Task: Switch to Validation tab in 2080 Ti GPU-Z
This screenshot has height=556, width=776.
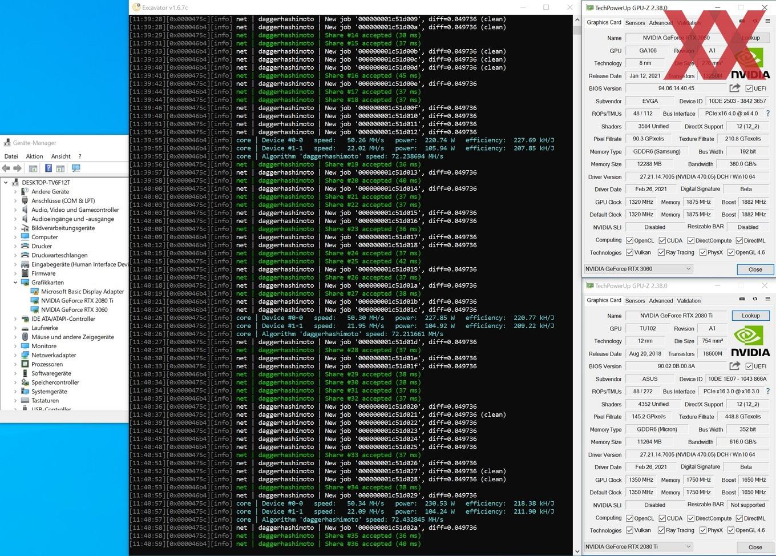Action: 689,301
